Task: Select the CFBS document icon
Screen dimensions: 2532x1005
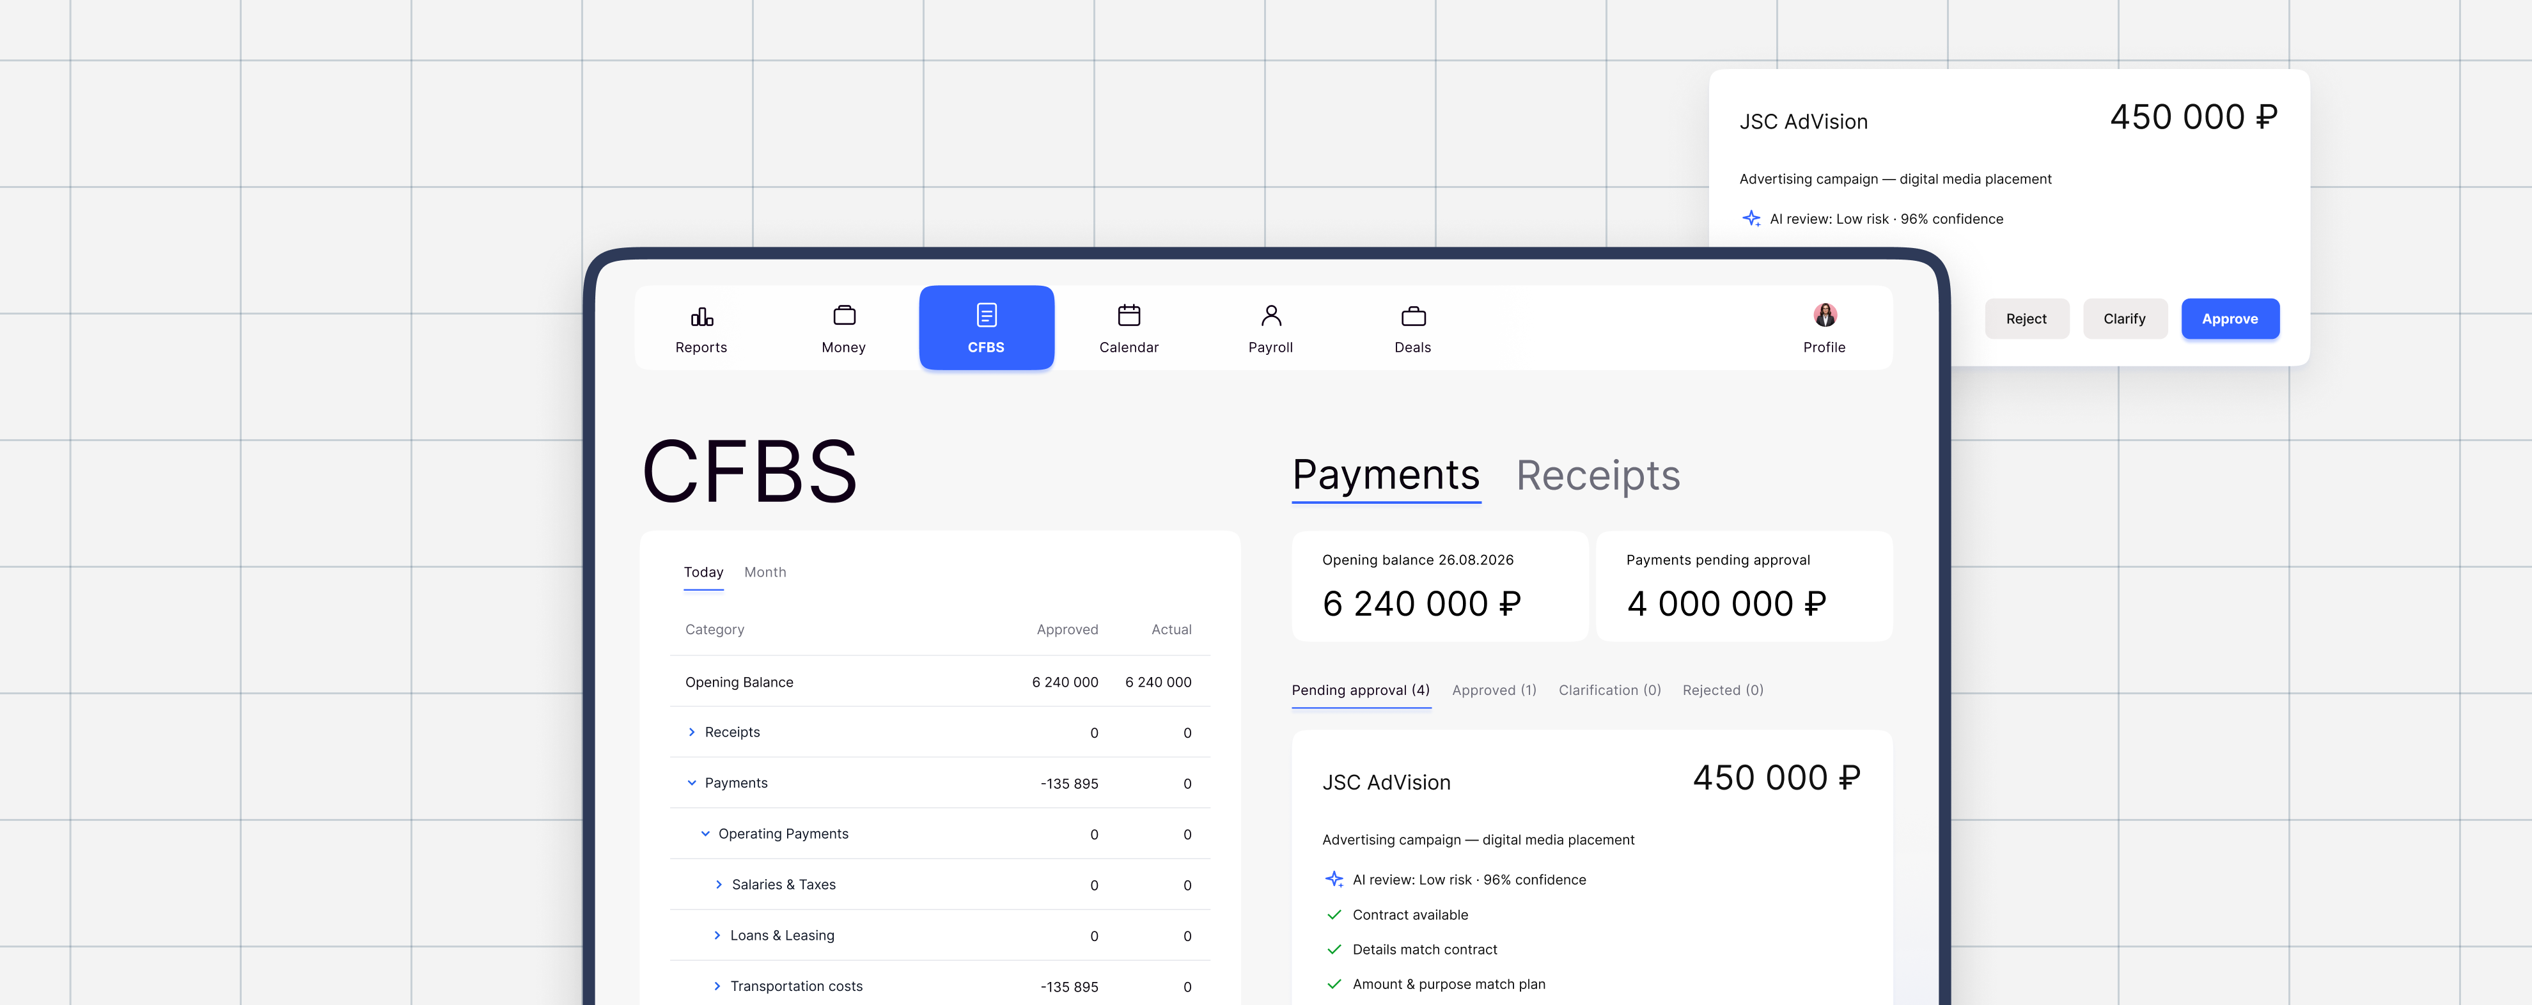Action: click(x=986, y=315)
